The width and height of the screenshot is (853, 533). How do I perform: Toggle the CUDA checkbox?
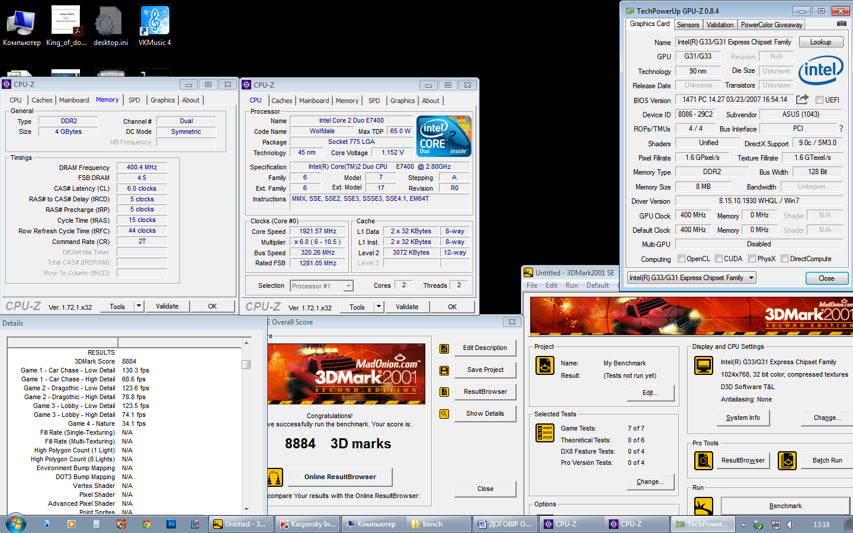click(x=719, y=259)
